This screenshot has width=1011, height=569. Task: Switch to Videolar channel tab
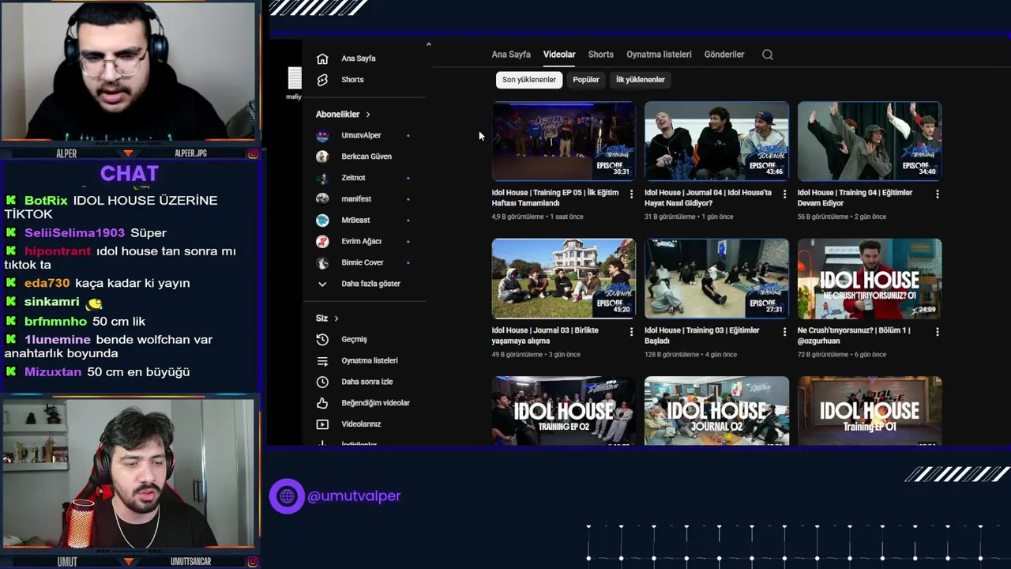[559, 55]
